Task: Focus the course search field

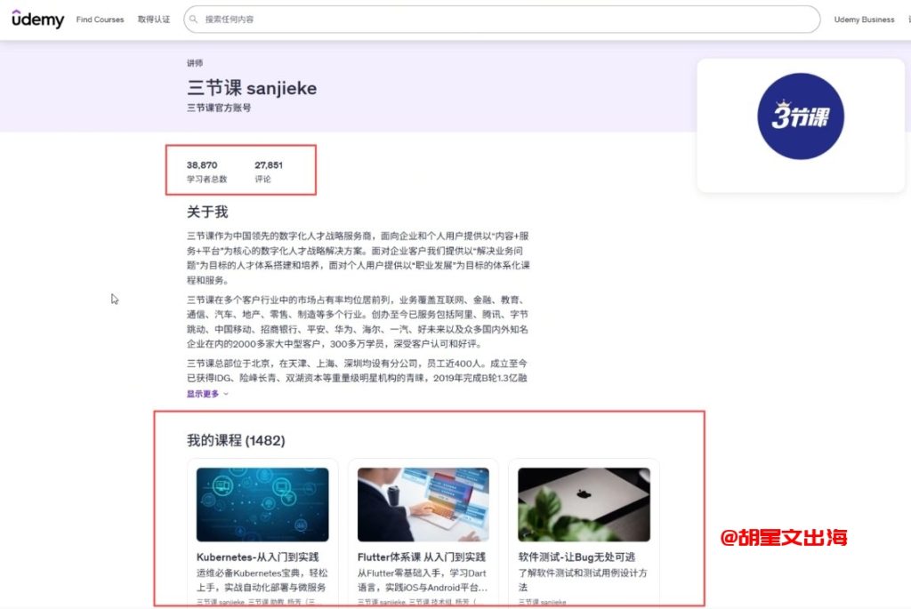Action: [502, 20]
